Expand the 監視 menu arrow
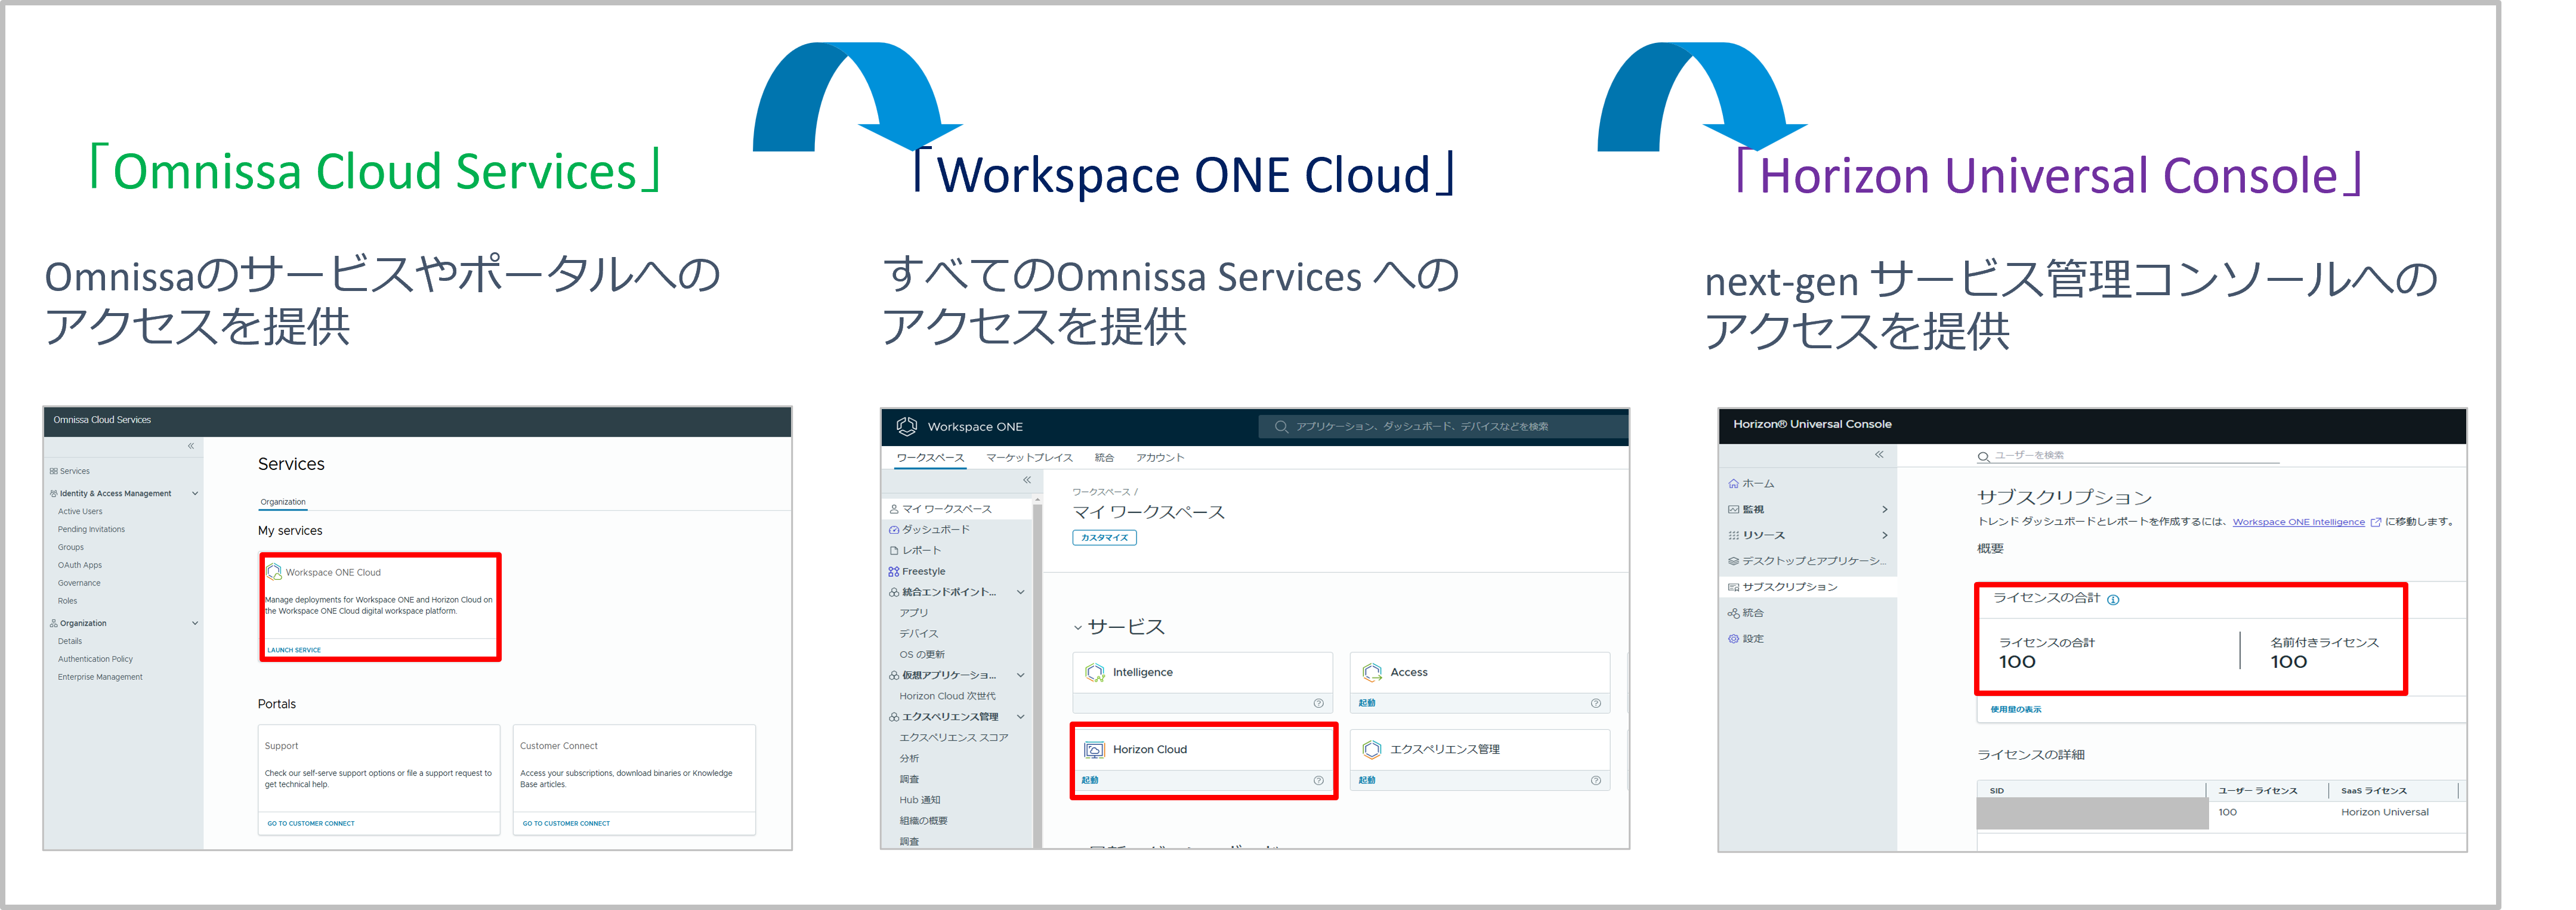 point(1885,509)
